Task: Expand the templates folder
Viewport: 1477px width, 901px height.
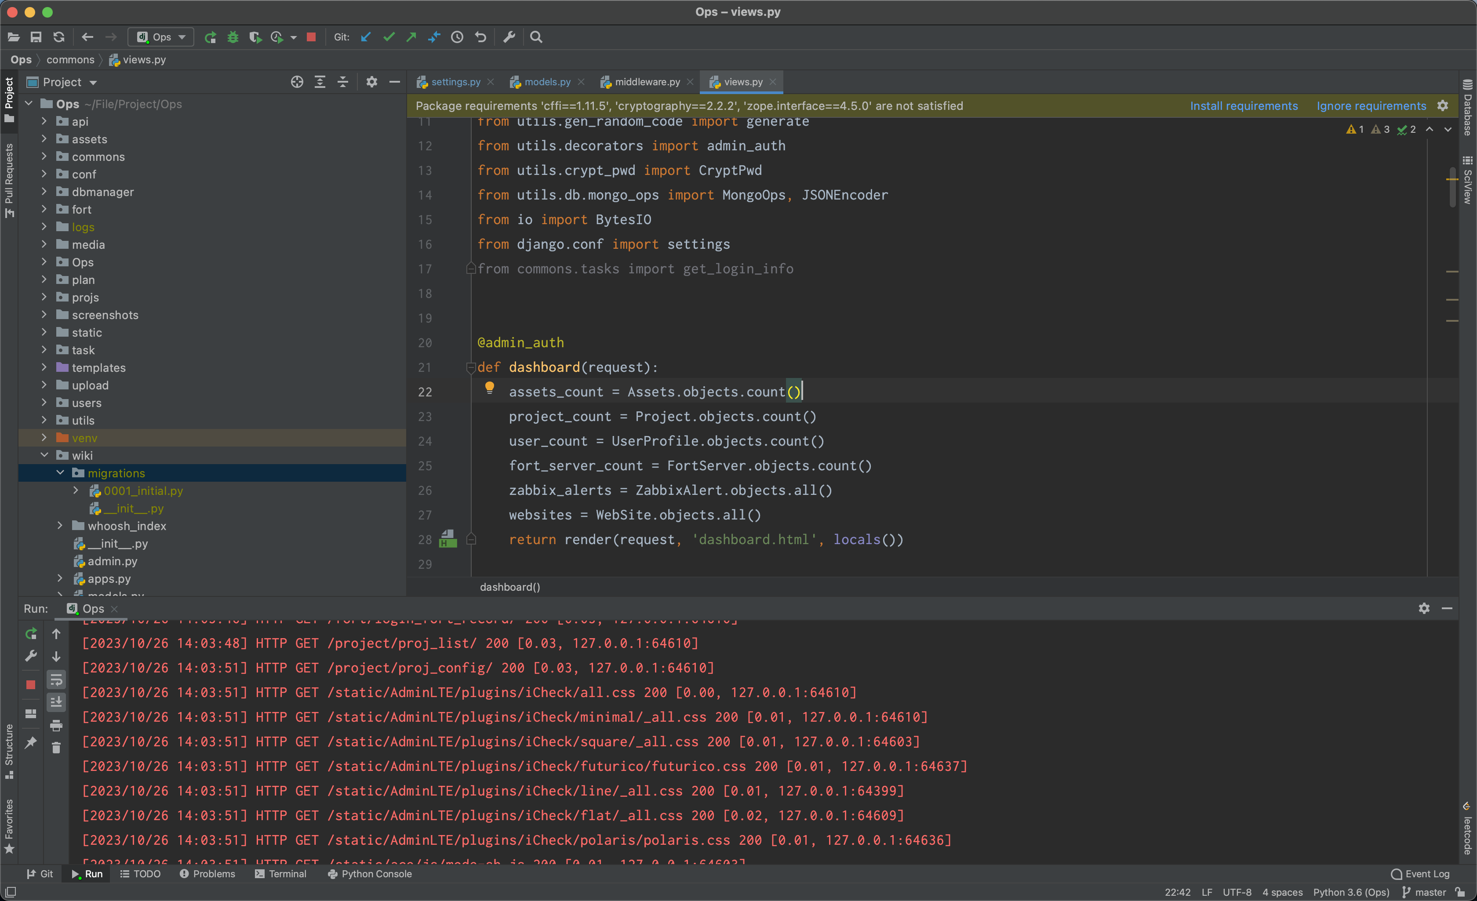Action: (44, 367)
